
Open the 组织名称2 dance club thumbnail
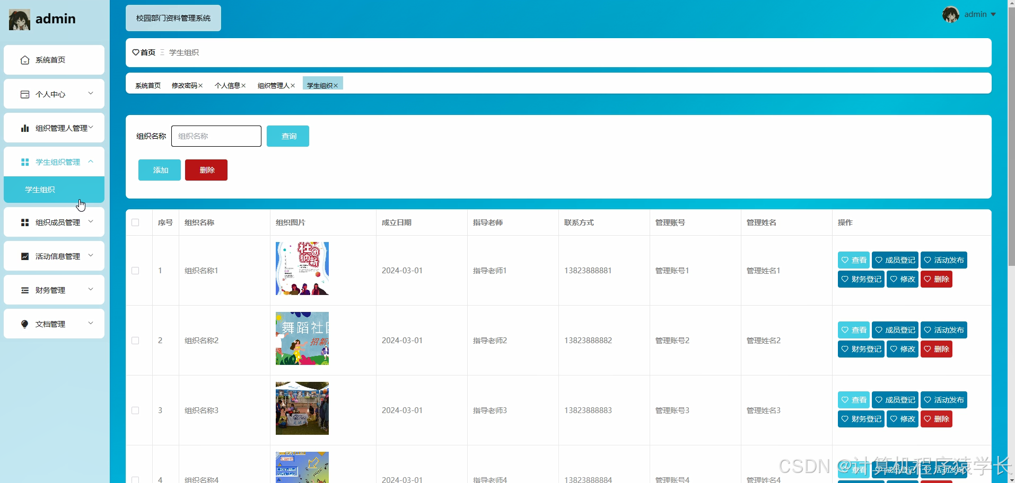(302, 338)
